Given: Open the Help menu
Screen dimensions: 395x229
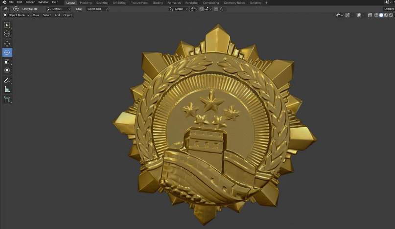Looking at the screenshot, I should 55,2.
